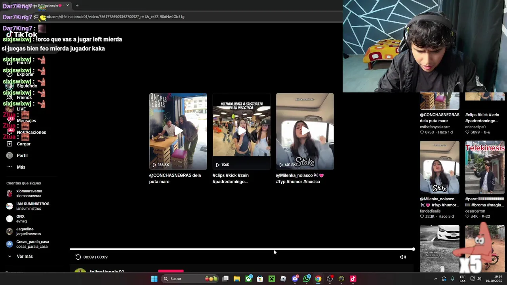The height and width of the screenshot is (285, 507).
Task: Click the microphone tray icon
Action: (x=452, y=279)
